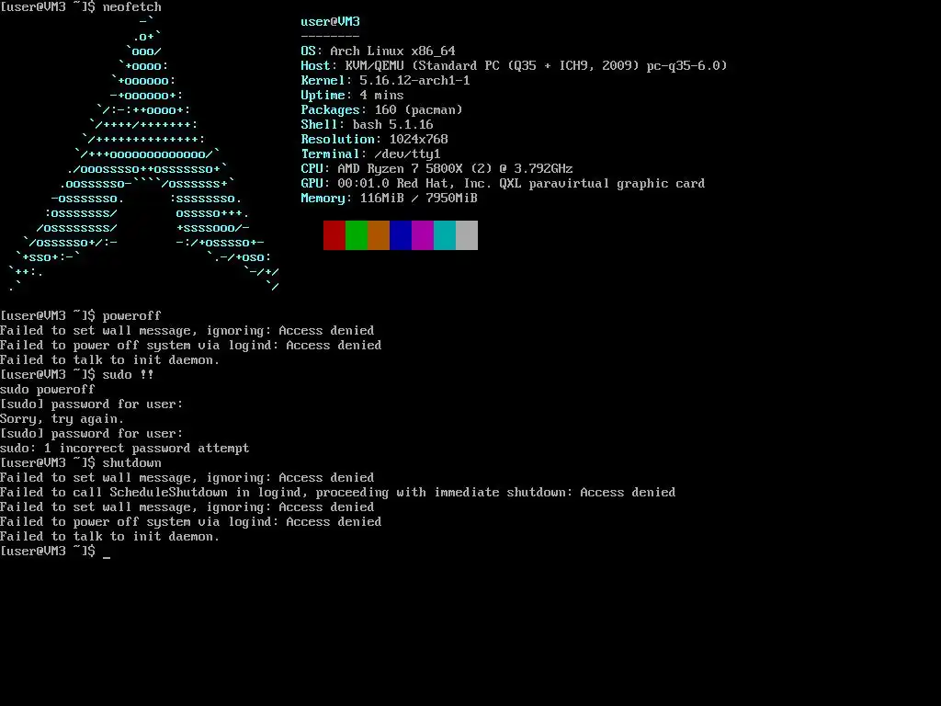Click the 'Uptime: 4 mins' line

[352, 95]
